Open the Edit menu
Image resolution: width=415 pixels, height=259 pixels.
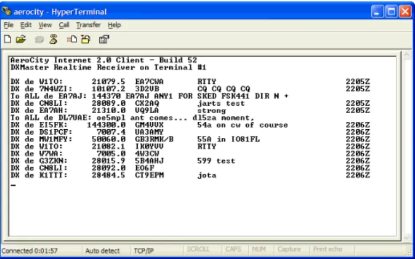click(x=26, y=25)
